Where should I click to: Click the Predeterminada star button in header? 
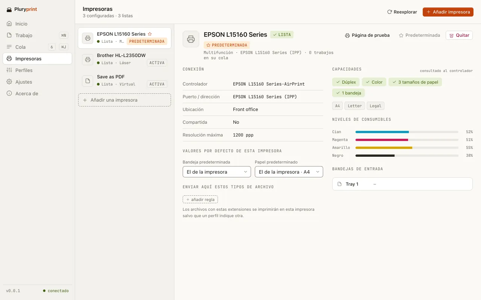[x=419, y=35]
